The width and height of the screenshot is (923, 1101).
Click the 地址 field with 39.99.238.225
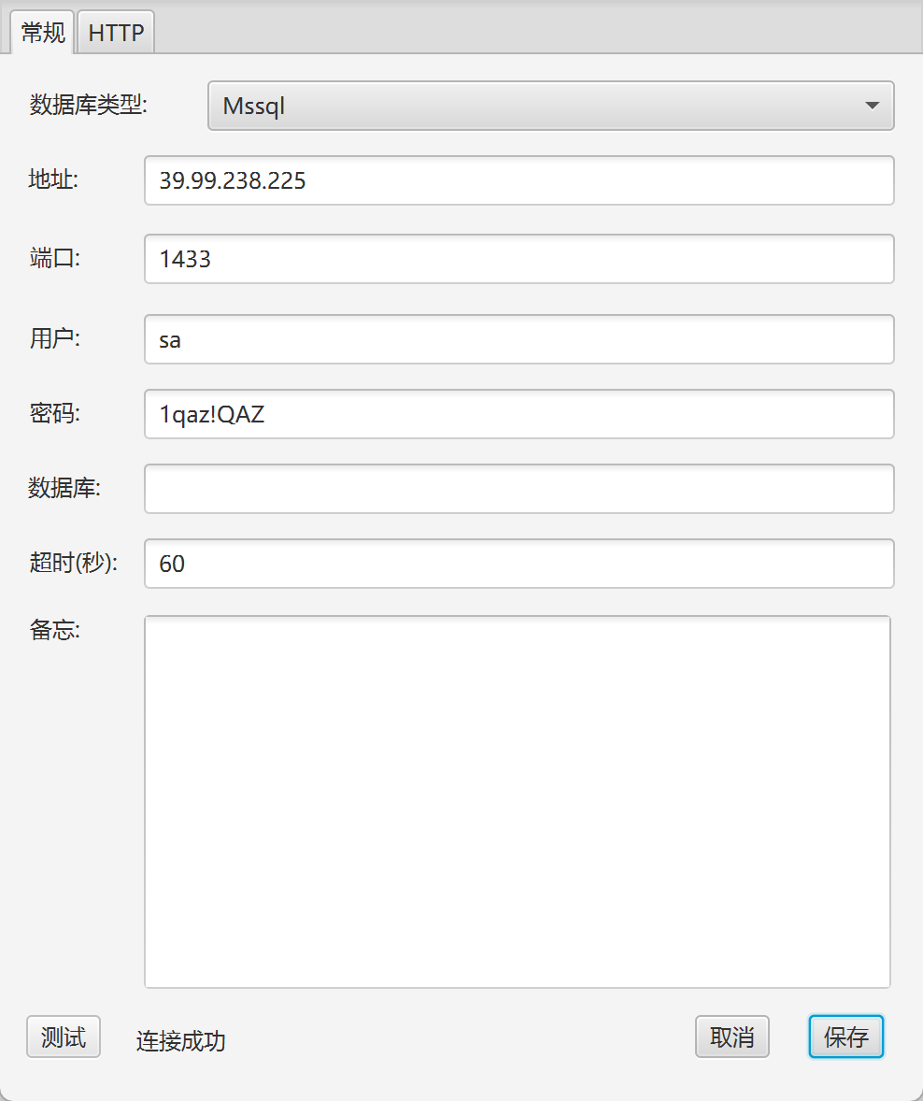[518, 180]
